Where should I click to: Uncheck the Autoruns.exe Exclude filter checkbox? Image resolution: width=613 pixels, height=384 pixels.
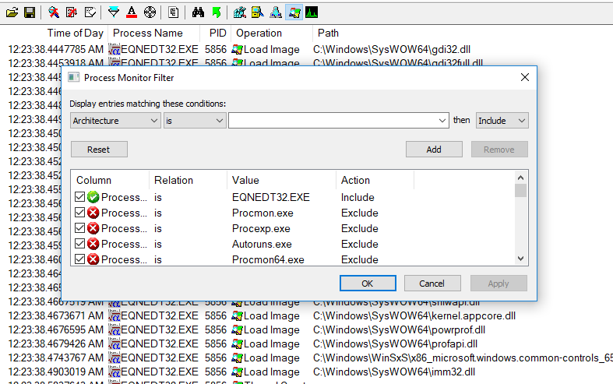pyautogui.click(x=79, y=244)
